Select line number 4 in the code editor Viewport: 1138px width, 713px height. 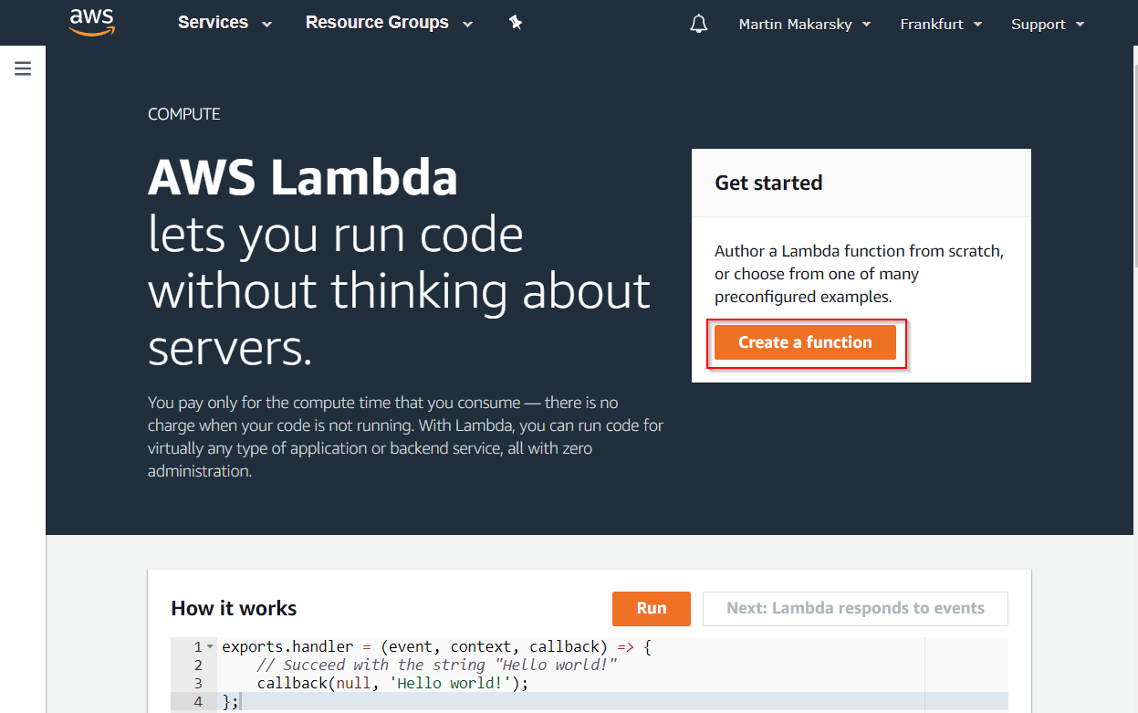click(x=197, y=700)
